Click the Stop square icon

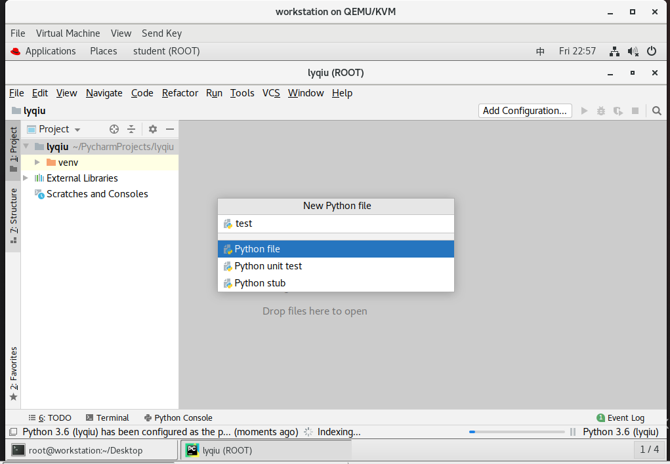(x=635, y=111)
